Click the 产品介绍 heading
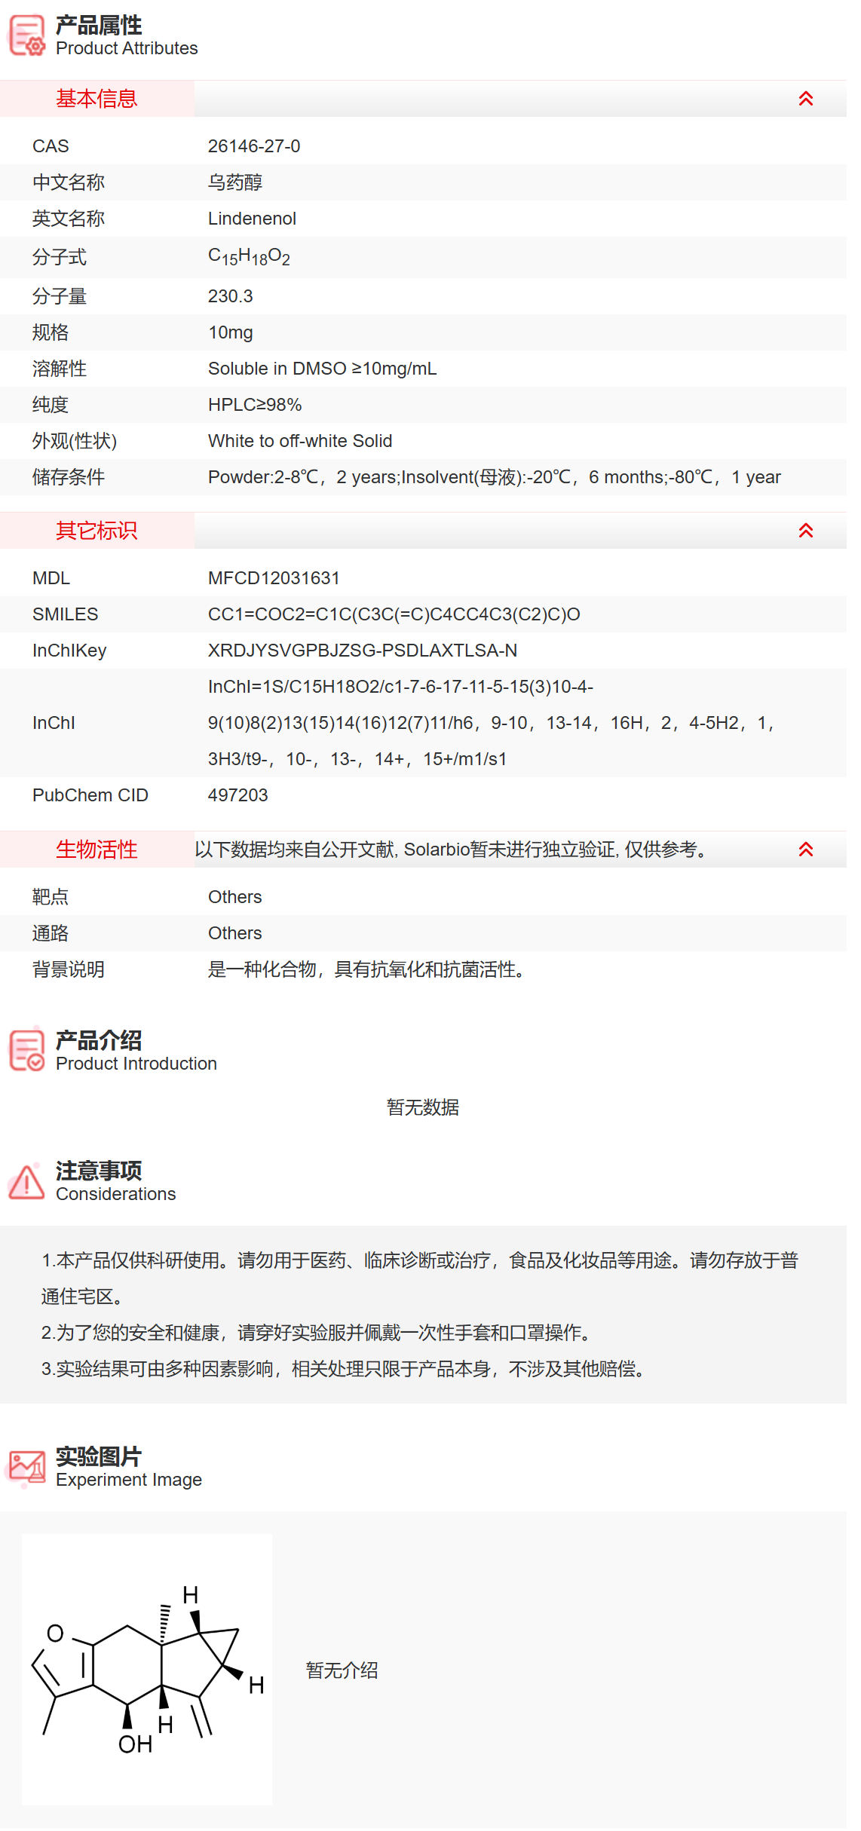 (x=99, y=1041)
